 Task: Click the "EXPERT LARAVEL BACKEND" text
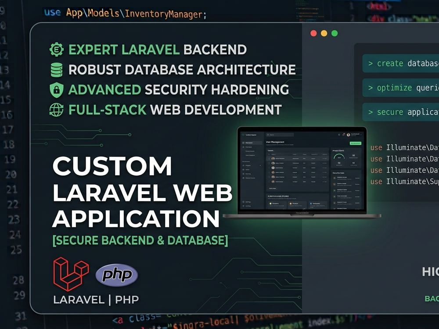point(158,50)
